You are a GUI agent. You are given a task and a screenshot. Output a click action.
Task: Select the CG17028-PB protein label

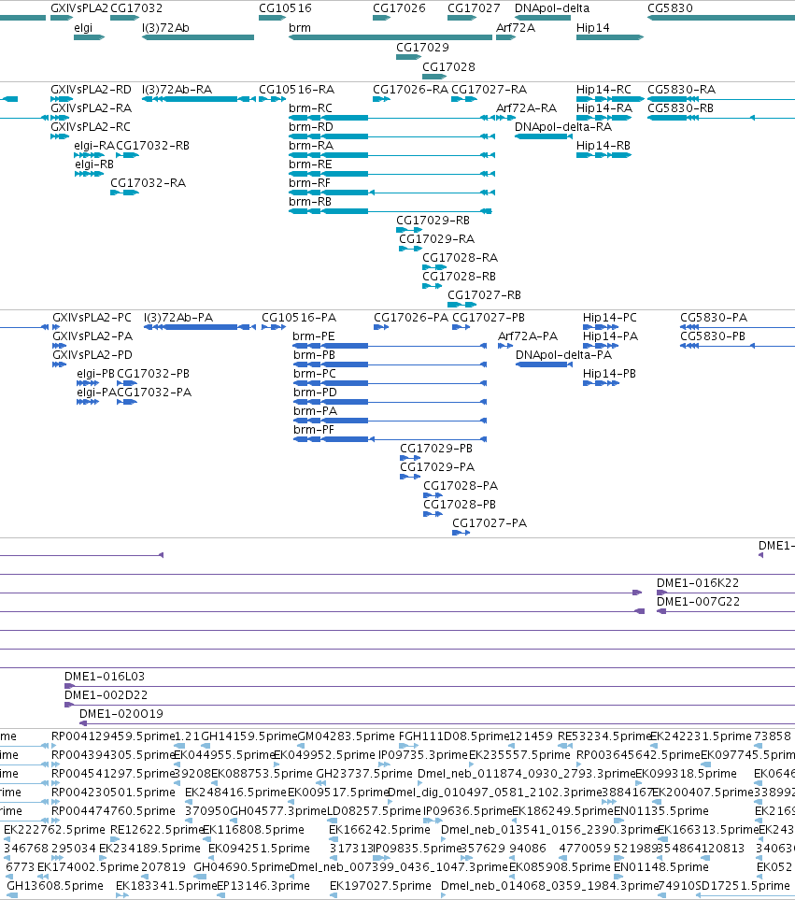click(460, 505)
